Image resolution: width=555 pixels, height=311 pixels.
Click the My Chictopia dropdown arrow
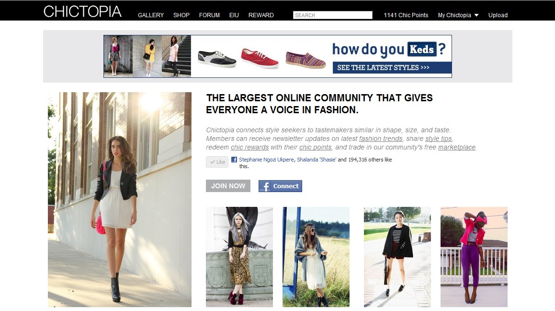point(476,15)
